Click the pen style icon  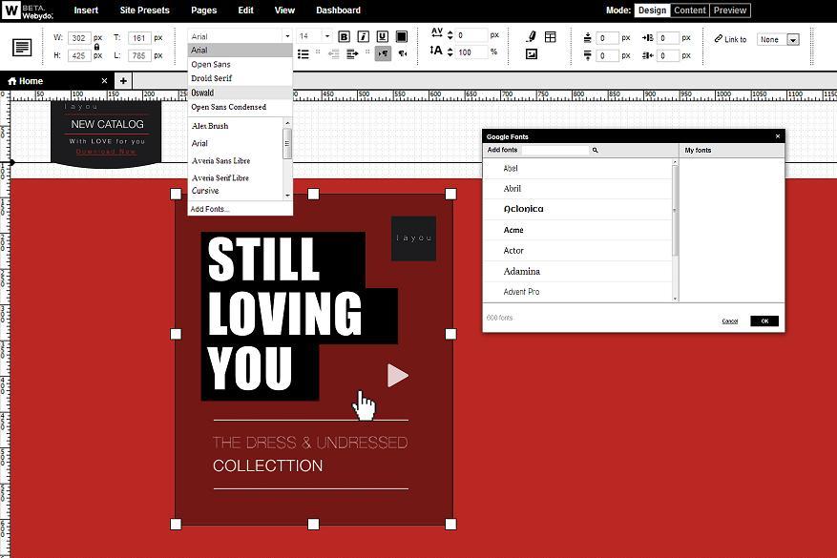532,36
